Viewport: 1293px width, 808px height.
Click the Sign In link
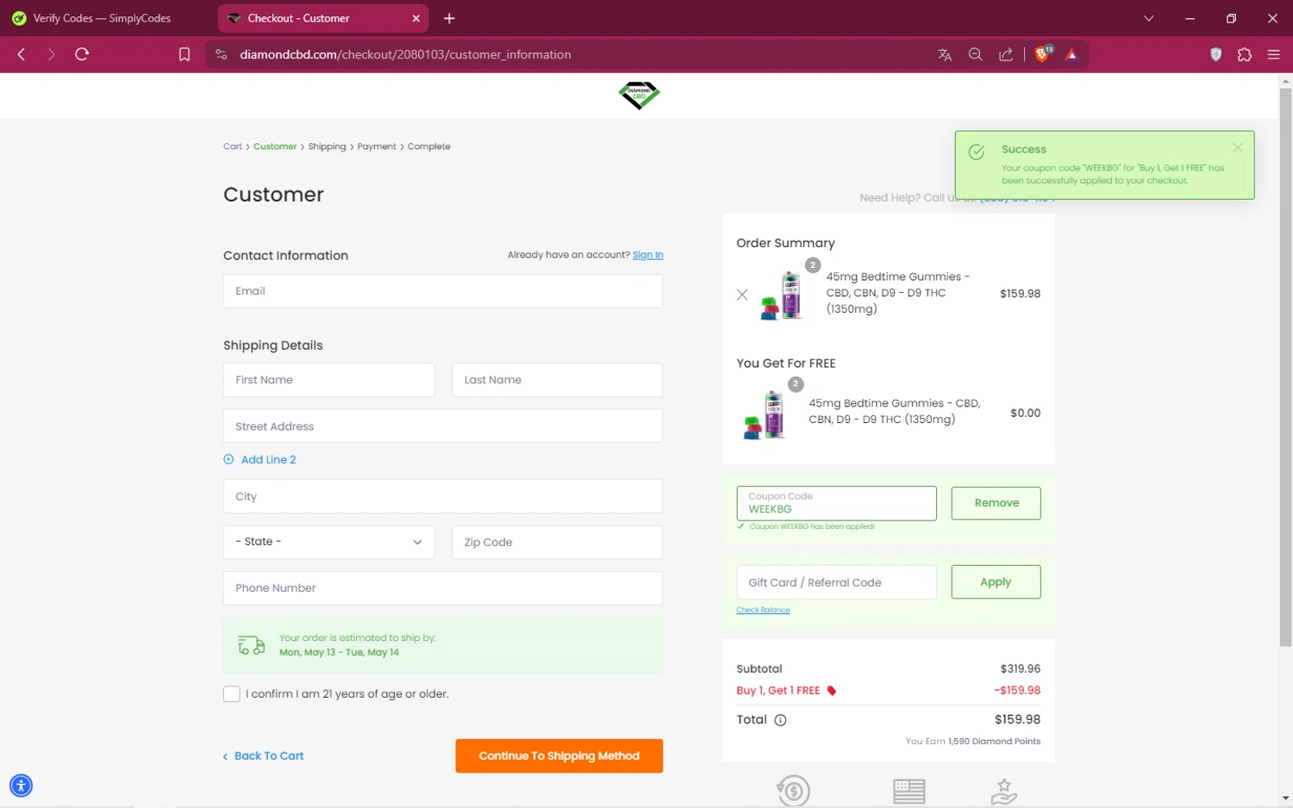coord(648,255)
